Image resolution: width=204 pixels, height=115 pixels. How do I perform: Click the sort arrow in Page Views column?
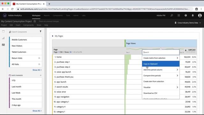[x=186, y=50]
